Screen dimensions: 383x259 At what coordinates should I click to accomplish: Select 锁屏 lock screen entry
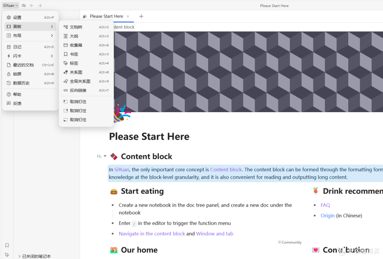pyautogui.click(x=30, y=74)
